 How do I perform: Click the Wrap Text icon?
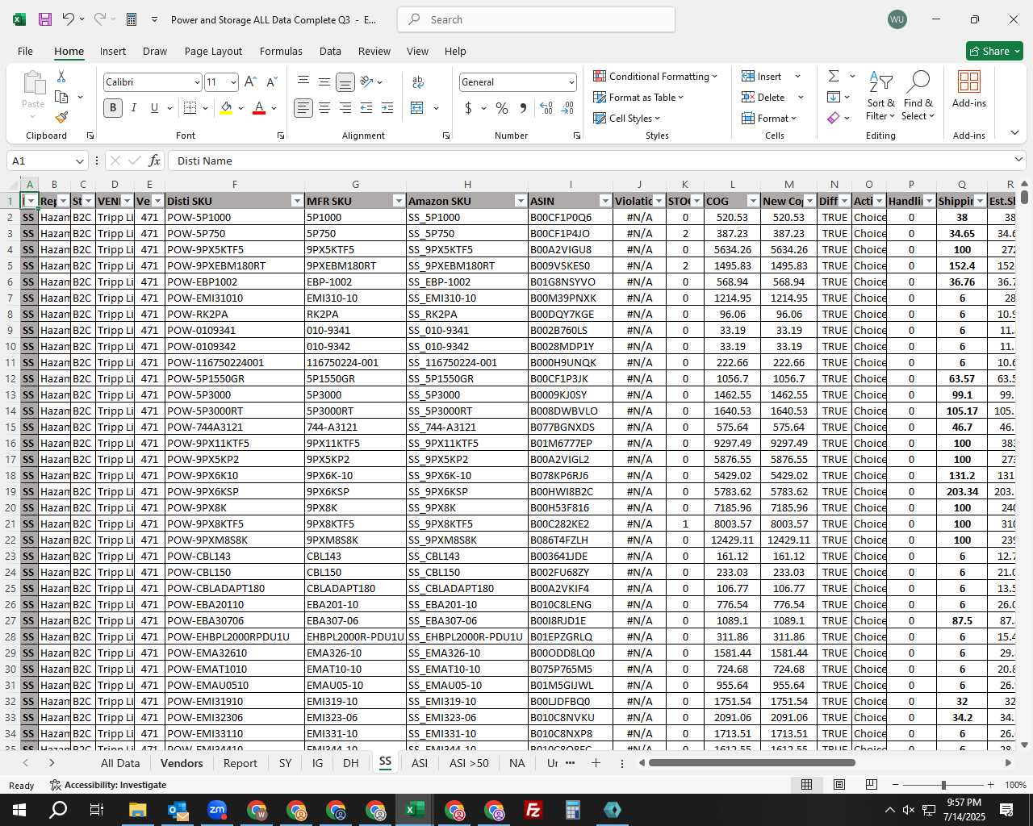coord(418,82)
